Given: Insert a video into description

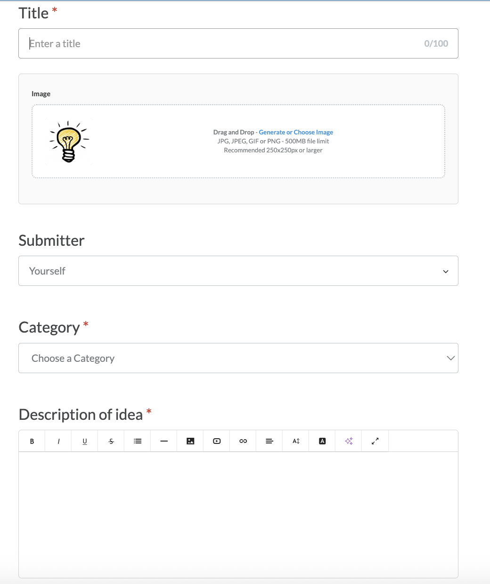Looking at the screenshot, I should [x=217, y=441].
